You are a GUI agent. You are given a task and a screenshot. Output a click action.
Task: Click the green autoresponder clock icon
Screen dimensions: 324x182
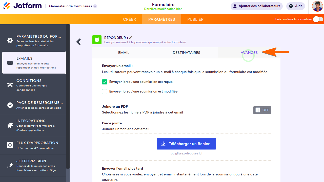97,40
